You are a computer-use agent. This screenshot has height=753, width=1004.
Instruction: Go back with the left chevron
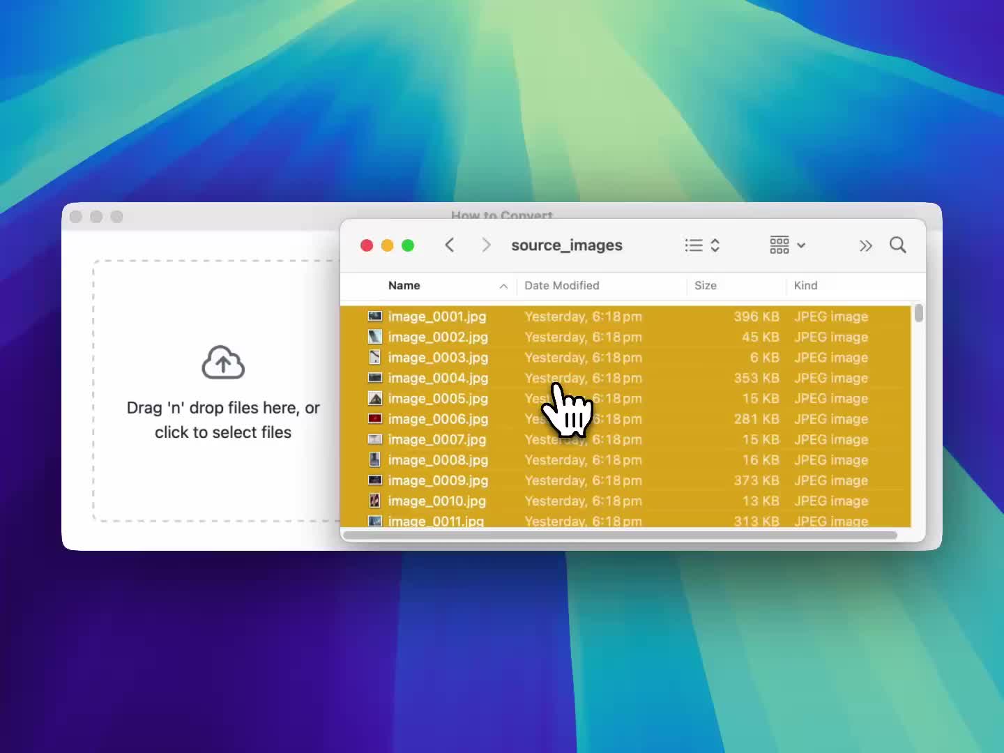[450, 245]
